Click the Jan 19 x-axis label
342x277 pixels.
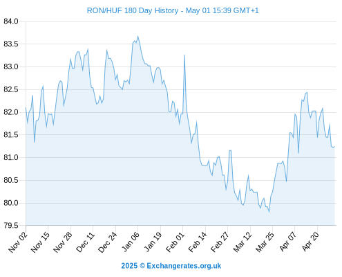pyautogui.click(x=153, y=242)
